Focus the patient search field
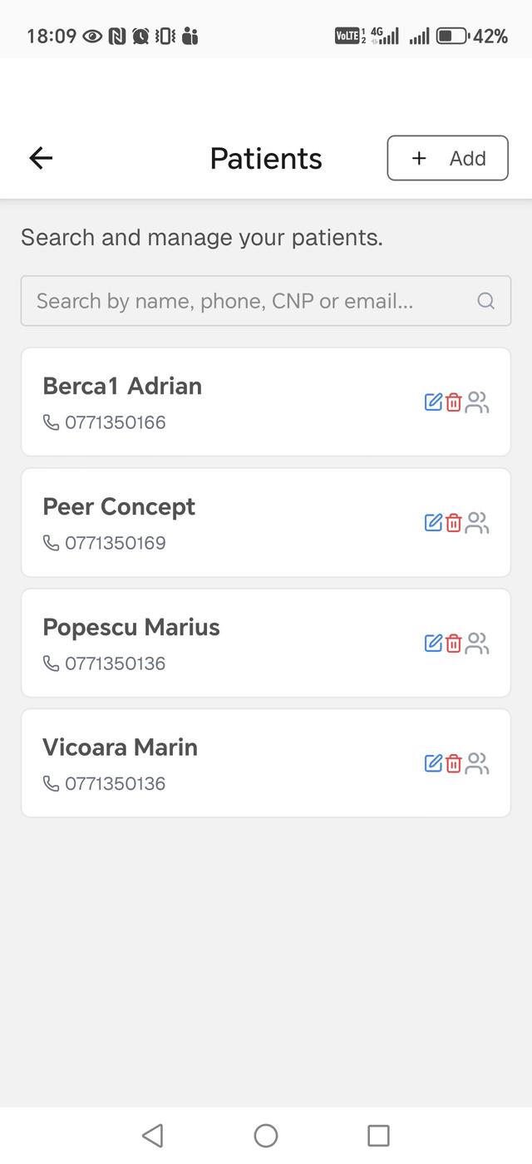532x1164 pixels. (x=249, y=301)
